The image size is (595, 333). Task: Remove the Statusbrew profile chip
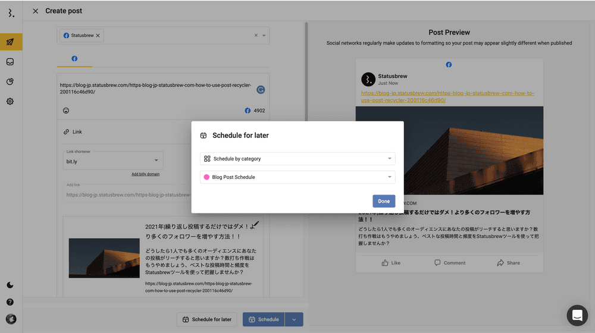pyautogui.click(x=98, y=36)
